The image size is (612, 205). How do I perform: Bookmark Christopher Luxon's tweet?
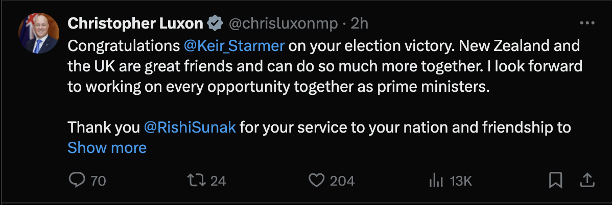(x=556, y=180)
